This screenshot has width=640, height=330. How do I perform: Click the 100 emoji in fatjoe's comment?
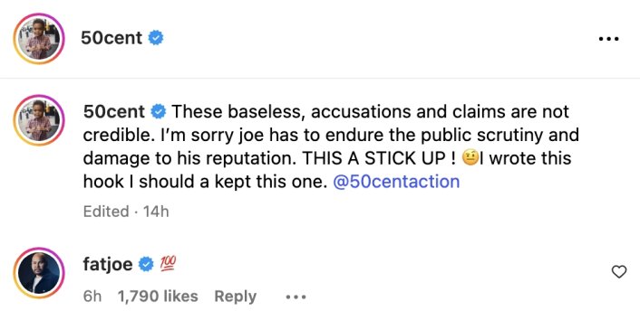168,265
